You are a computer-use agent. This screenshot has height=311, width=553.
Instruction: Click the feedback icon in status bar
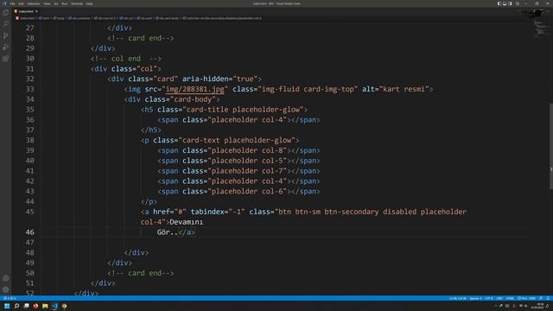(x=541, y=298)
